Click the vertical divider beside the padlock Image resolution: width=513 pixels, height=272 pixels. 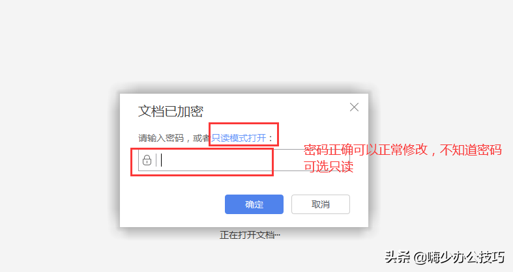[x=156, y=160]
